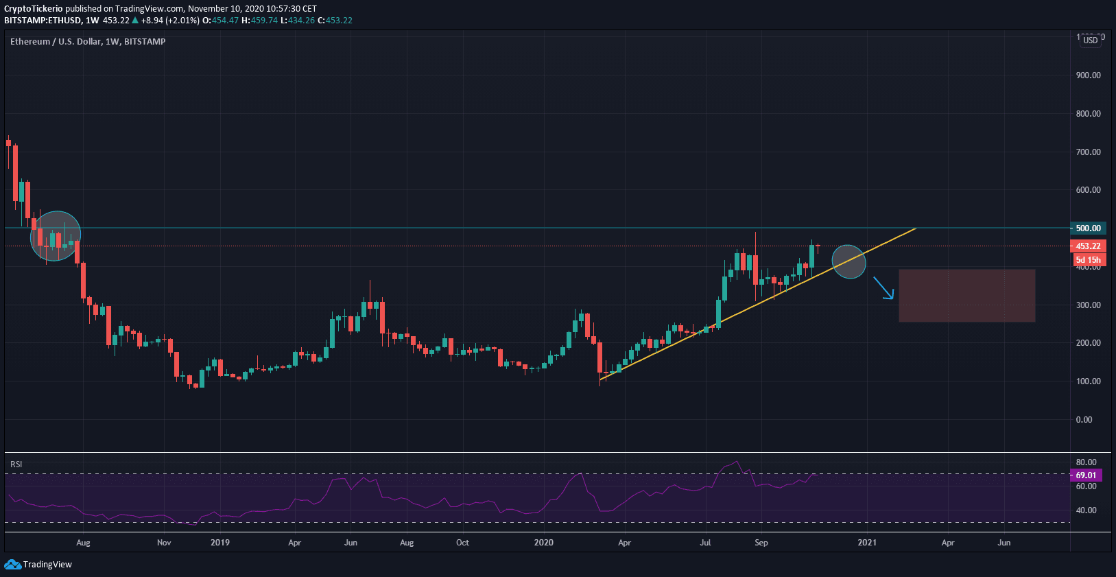Open the CryptoTickerio author name
This screenshot has width=1116, height=577.
point(34,9)
